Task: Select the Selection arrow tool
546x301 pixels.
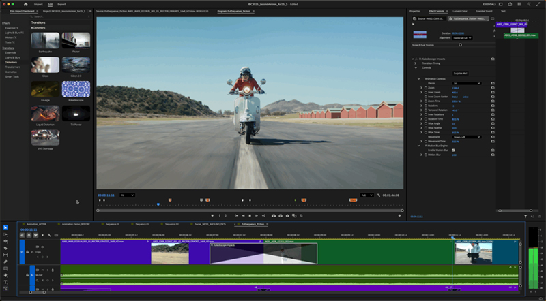Action: pos(5,227)
